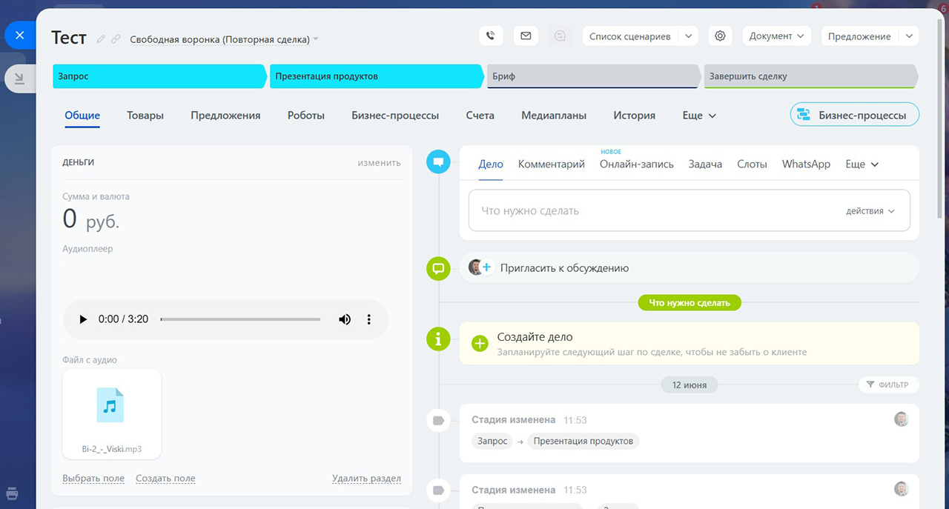Open audio player three-dot options menu
This screenshot has height=509, width=949.
coord(369,319)
